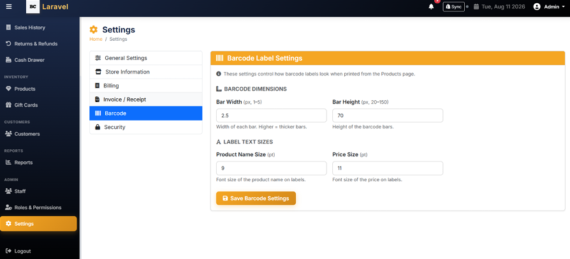Click the info icon in description
This screenshot has height=259, width=570.
coord(219,74)
